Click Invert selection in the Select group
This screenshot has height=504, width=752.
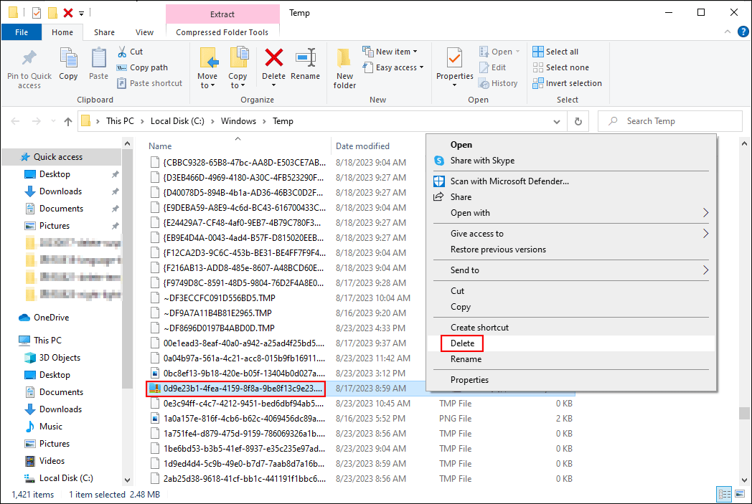tap(568, 82)
